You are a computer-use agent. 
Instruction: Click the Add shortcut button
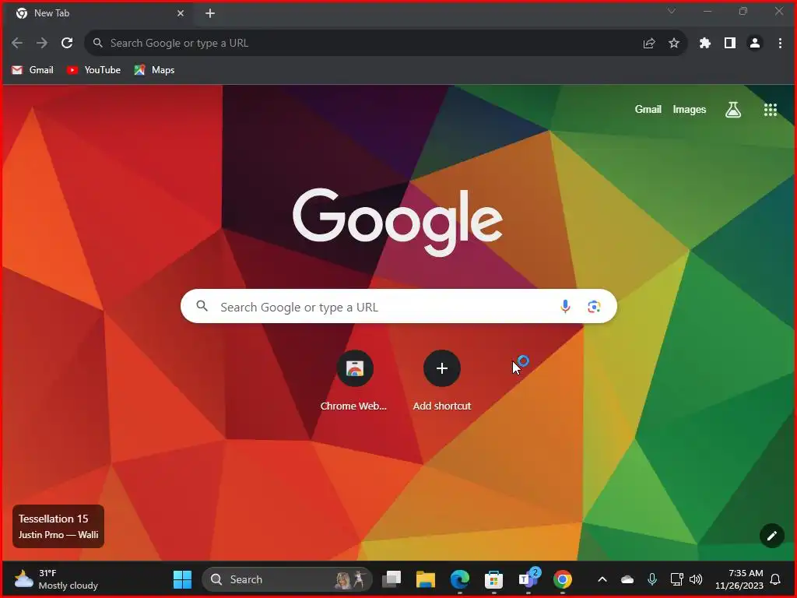click(x=442, y=380)
